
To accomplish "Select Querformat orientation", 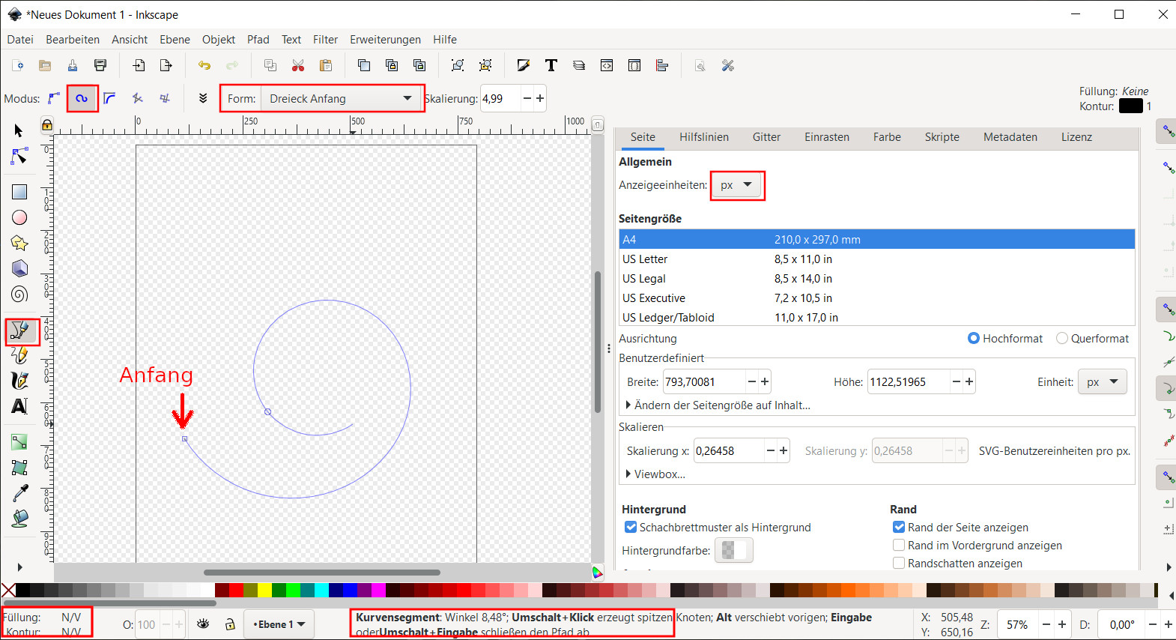I will click(1062, 339).
